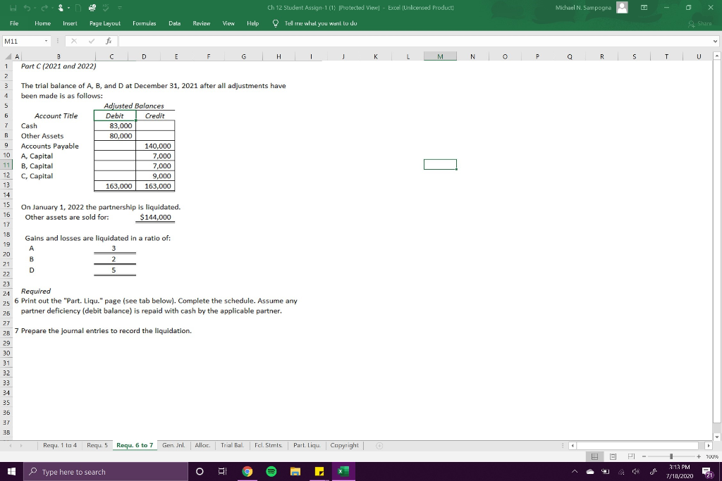This screenshot has height=481, width=722.
Task: Click the C, Capital credit 9,000 cell
Action: point(155,175)
